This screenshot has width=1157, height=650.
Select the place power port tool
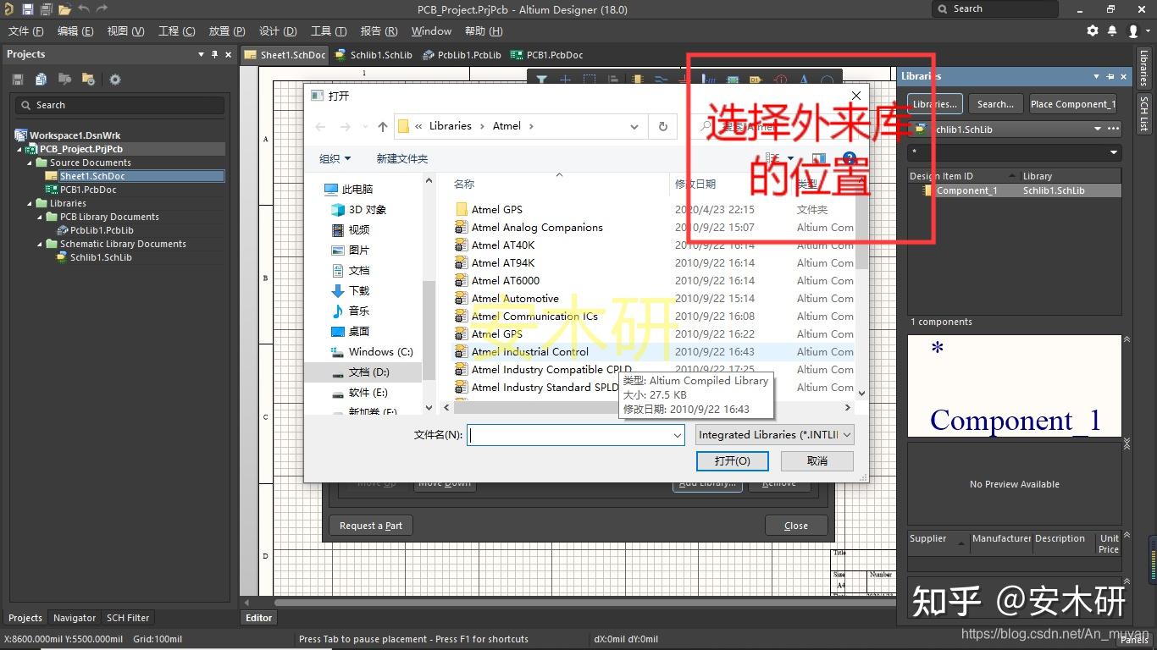point(684,77)
